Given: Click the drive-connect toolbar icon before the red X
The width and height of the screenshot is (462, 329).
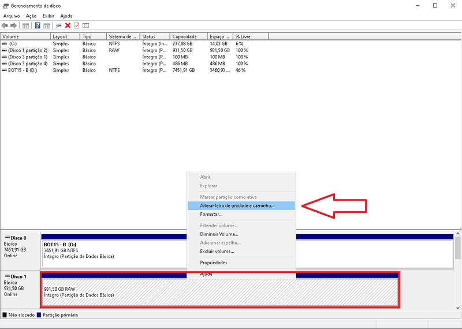Looking at the screenshot, I should point(59,25).
